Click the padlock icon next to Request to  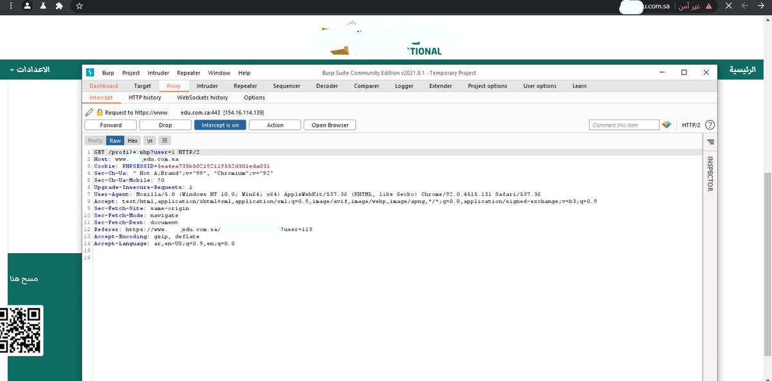point(100,112)
